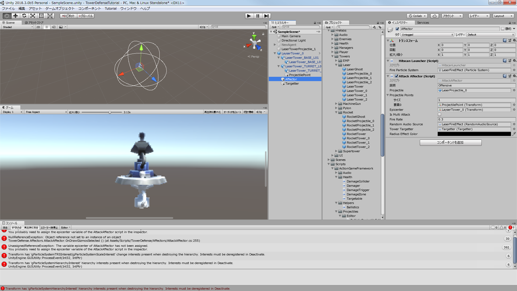Open Transform component help icon
Screen dimensions: 517x291
[505, 40]
